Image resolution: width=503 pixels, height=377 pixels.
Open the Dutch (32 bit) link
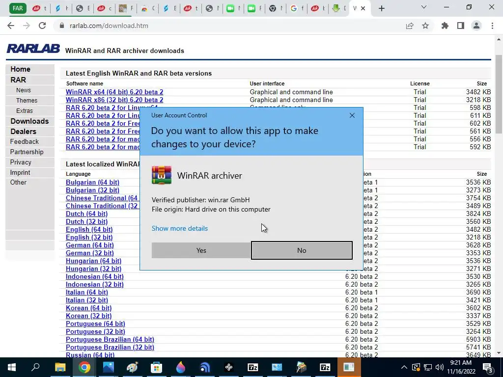pyautogui.click(x=86, y=221)
